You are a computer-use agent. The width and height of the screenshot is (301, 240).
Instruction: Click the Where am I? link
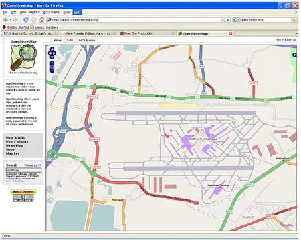coord(33,165)
